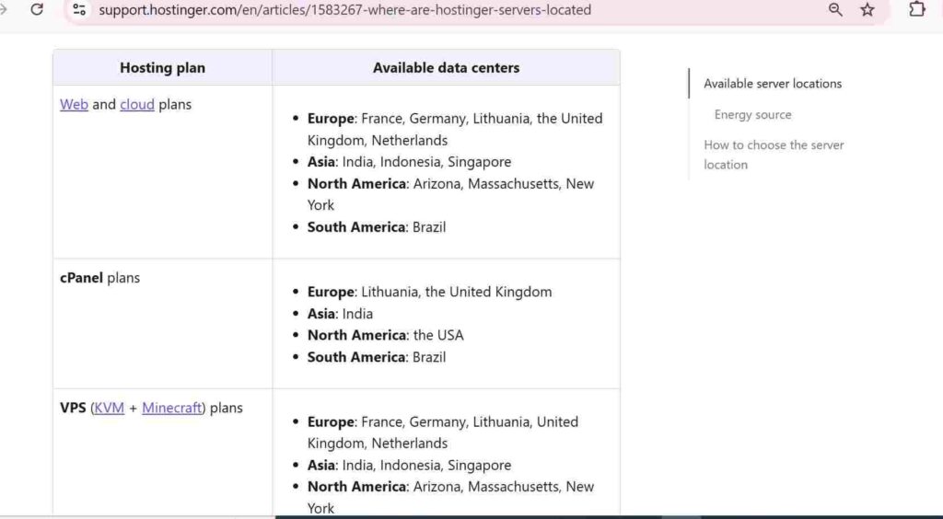The height and width of the screenshot is (519, 943).
Task: Click Asia: India, Indonesia, Singapore in VPS row
Action: point(409,465)
